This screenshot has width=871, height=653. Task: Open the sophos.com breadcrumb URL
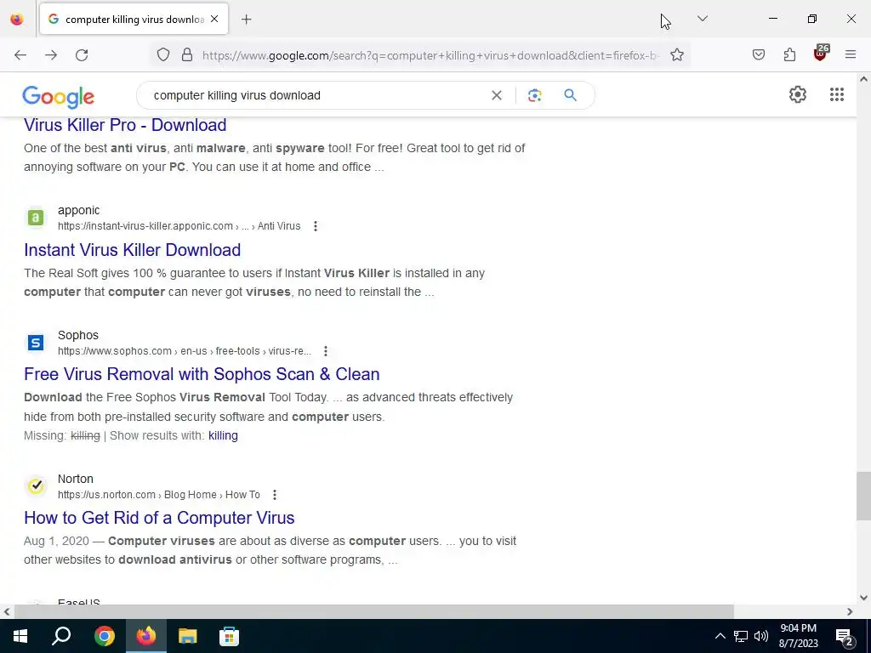[x=185, y=351]
